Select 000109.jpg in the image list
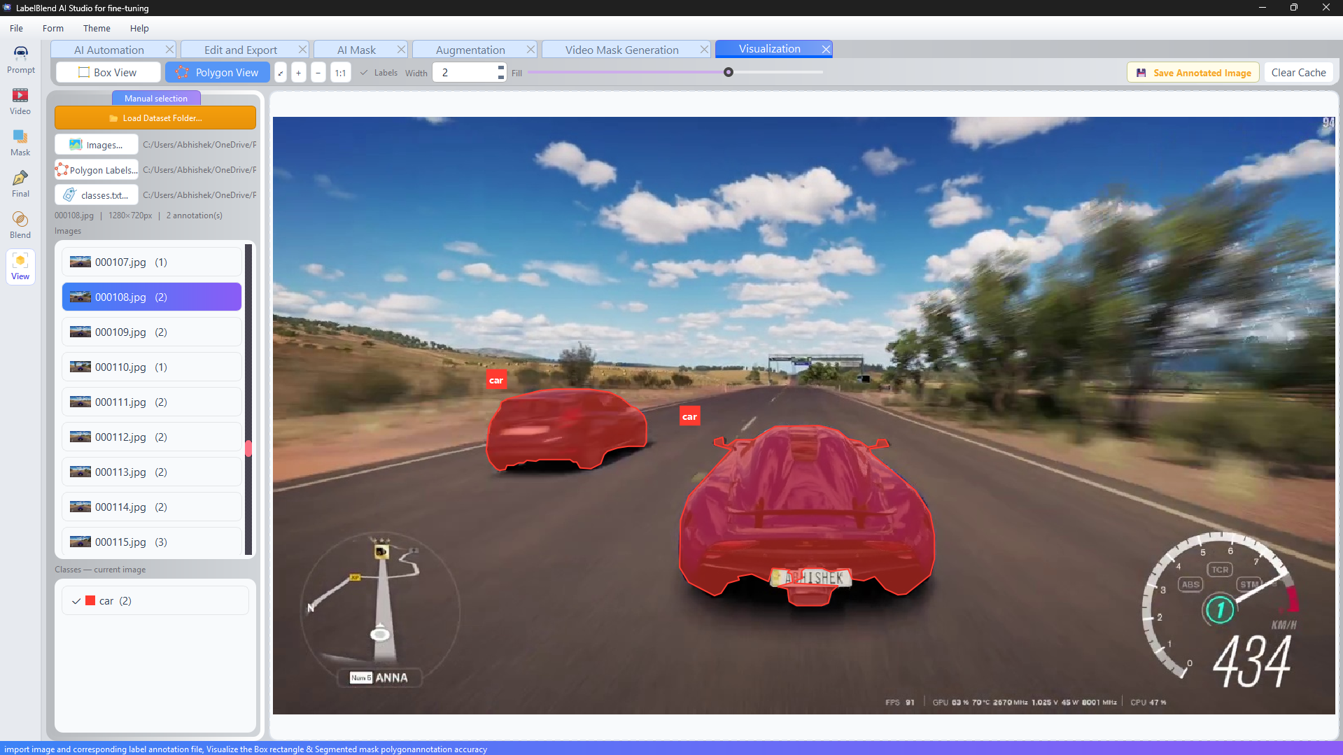This screenshot has width=1343, height=755. point(152,332)
